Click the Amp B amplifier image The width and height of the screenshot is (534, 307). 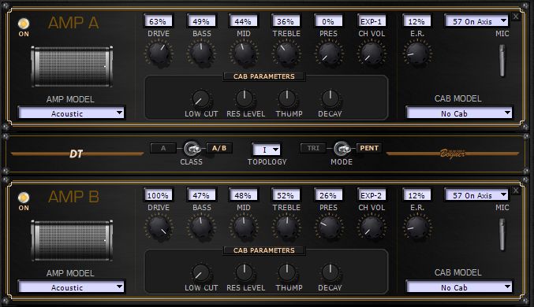[72, 241]
